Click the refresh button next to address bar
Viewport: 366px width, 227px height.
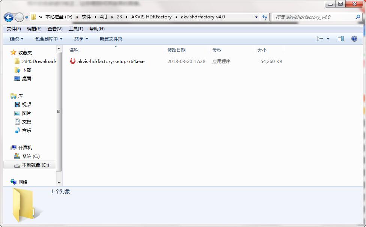[x=265, y=17]
